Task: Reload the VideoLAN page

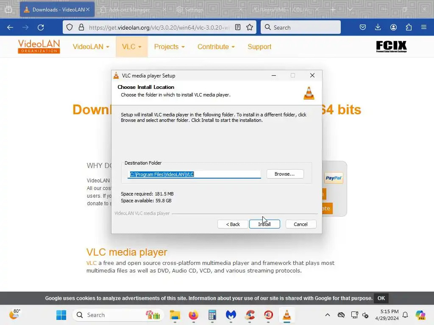Action: [41, 28]
